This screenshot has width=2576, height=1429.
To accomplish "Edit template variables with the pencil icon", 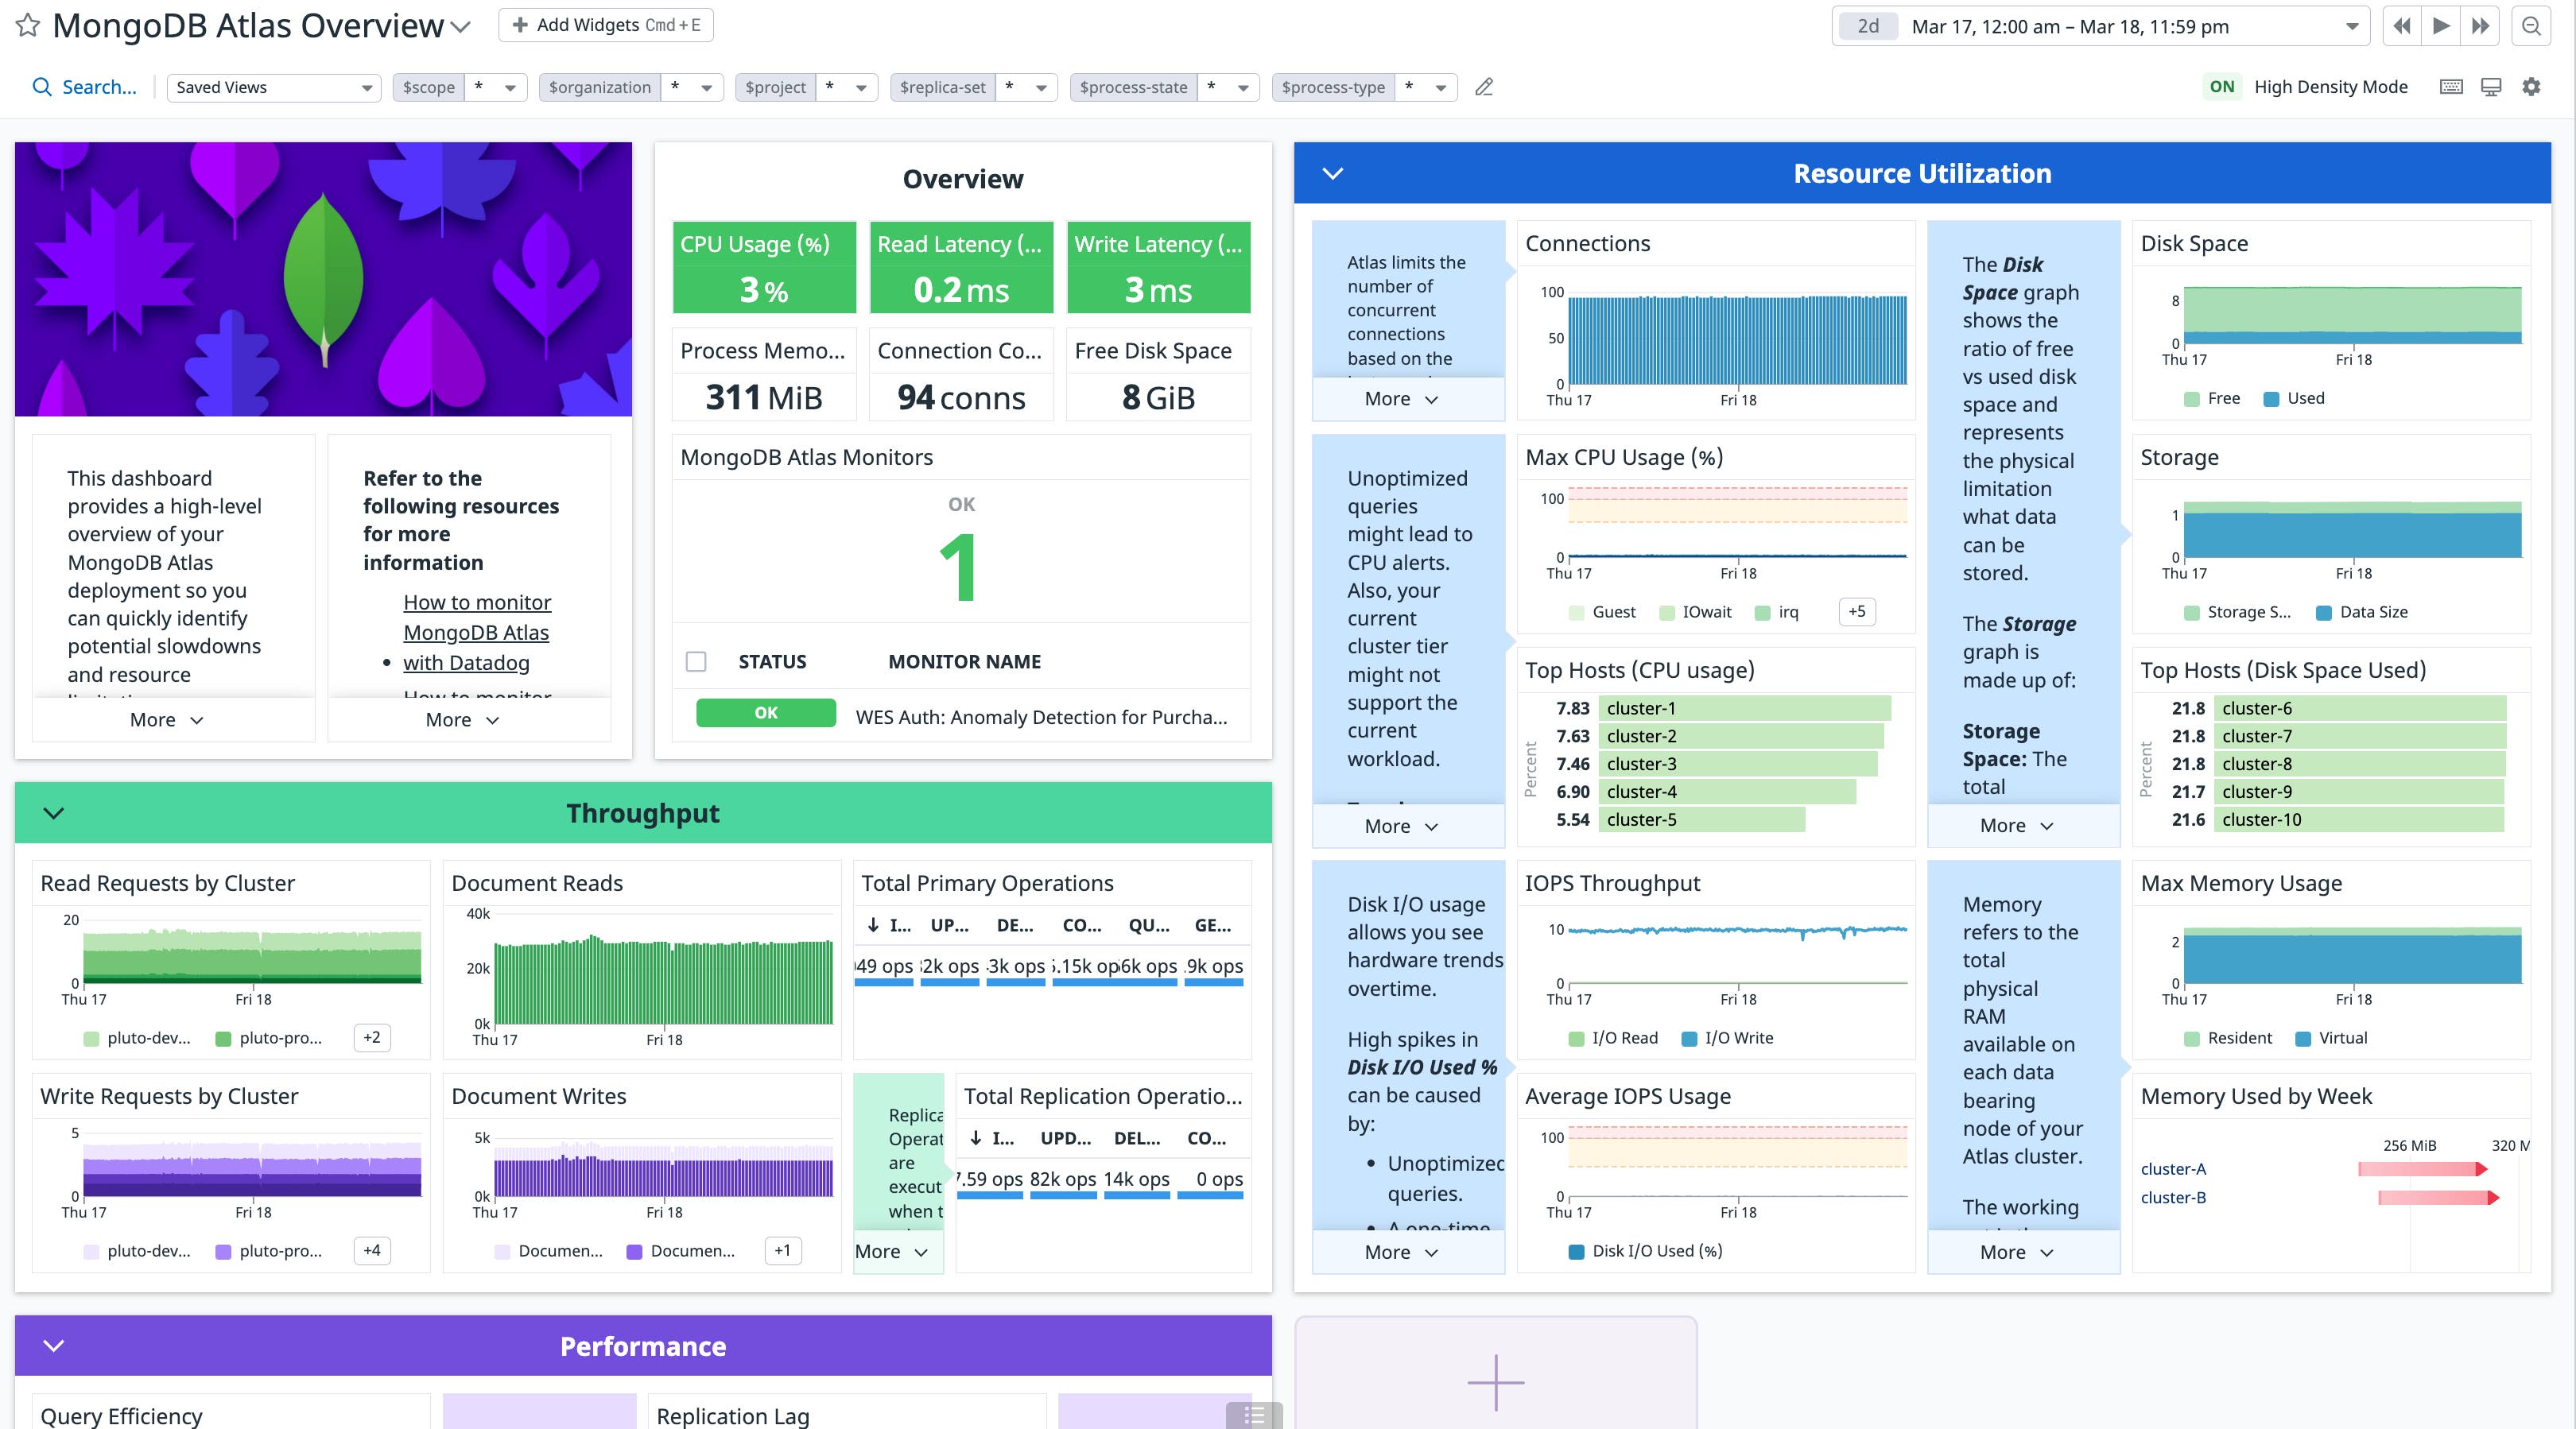I will [1484, 87].
